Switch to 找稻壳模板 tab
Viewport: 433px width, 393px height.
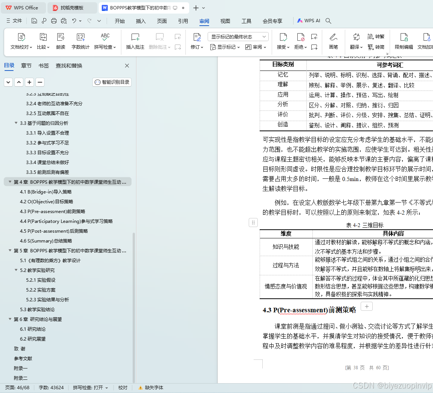point(72,8)
